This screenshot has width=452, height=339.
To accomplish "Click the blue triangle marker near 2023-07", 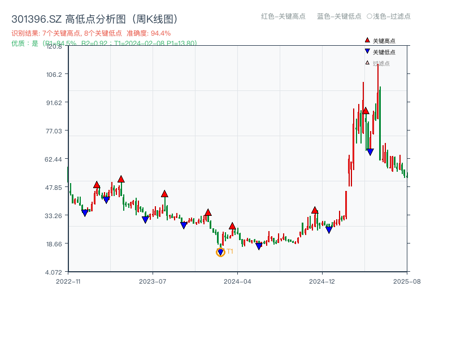I will coord(145,219).
